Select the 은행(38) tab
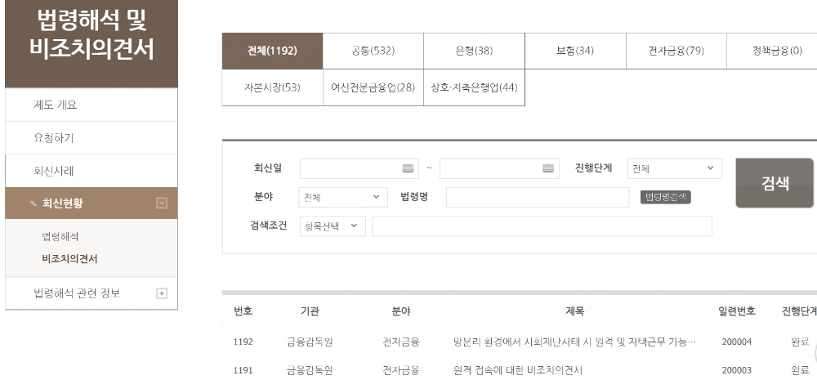 point(474,51)
